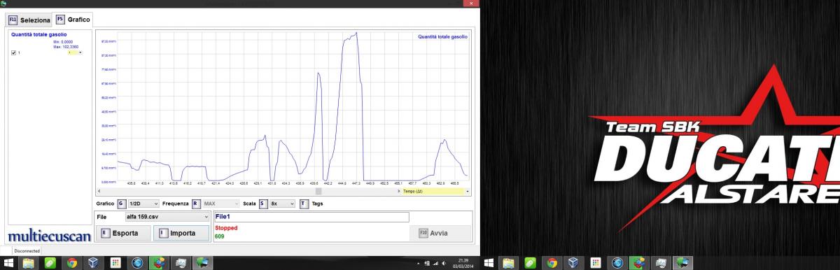840x270 pixels.
Task: Click the T icon for Tags
Action: tap(304, 204)
